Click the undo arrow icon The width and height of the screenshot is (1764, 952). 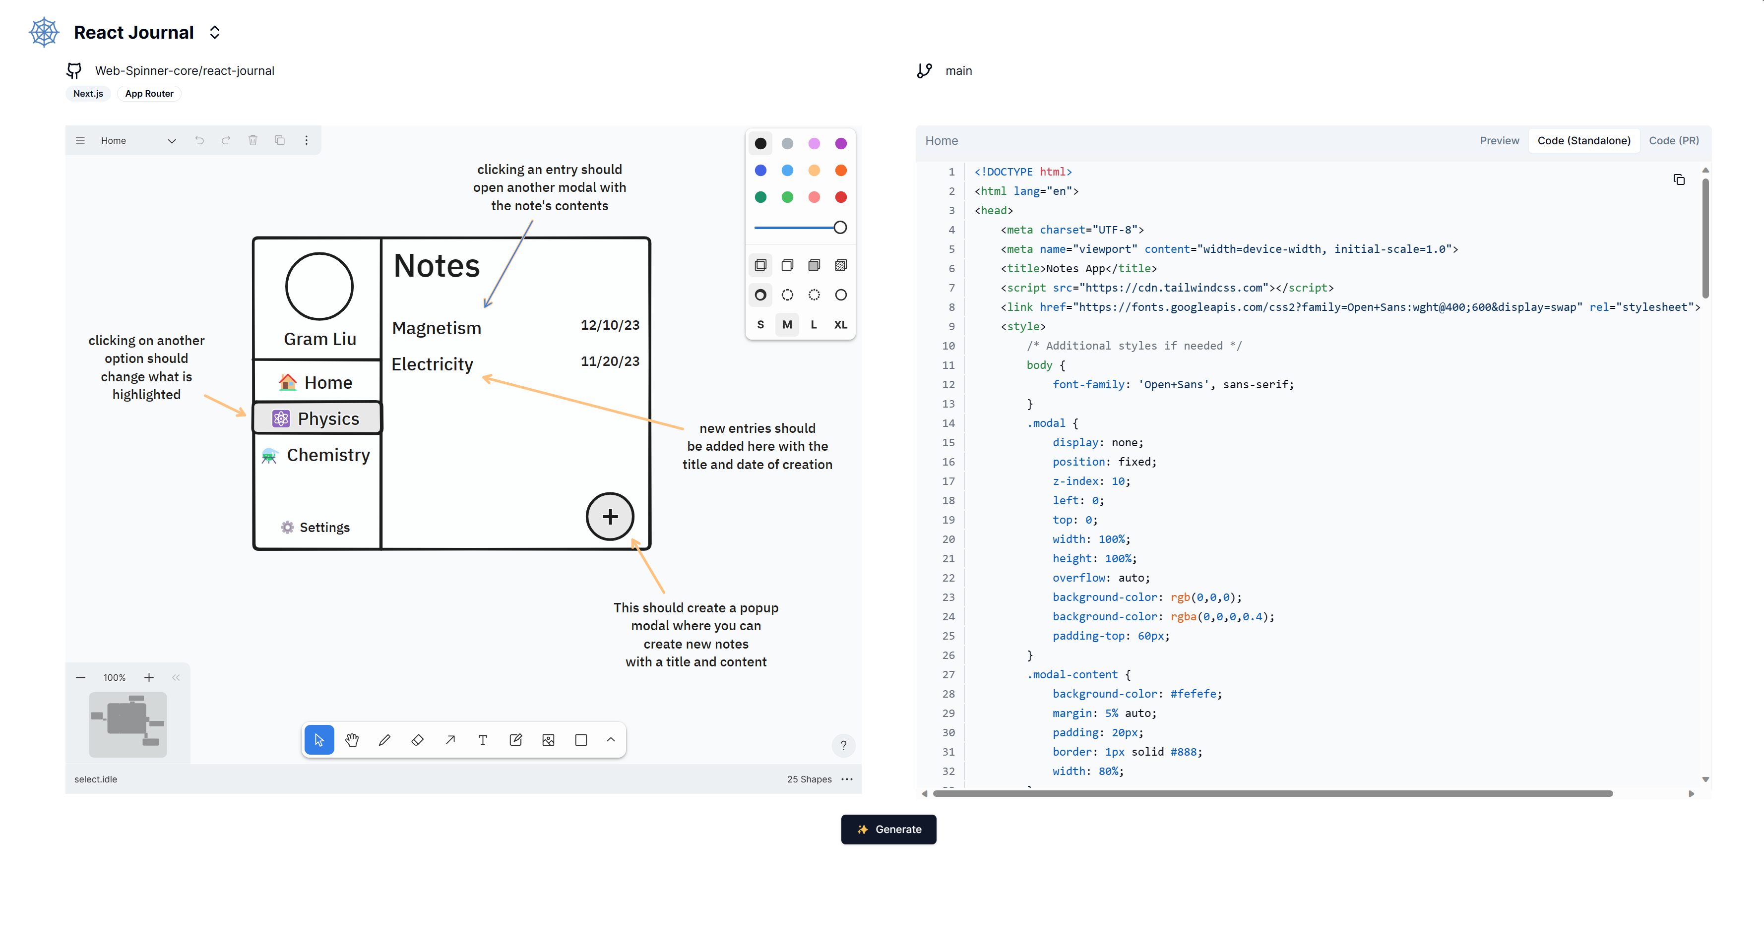pyautogui.click(x=199, y=140)
